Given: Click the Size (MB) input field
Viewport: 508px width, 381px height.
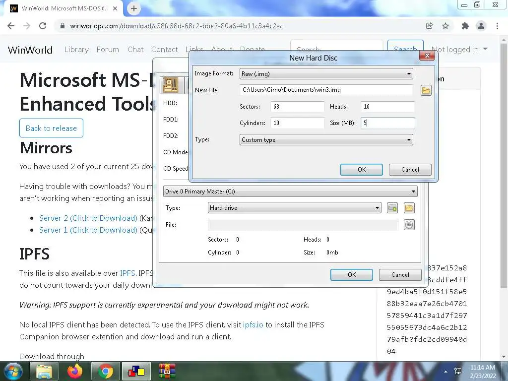Looking at the screenshot, I should click(x=387, y=123).
